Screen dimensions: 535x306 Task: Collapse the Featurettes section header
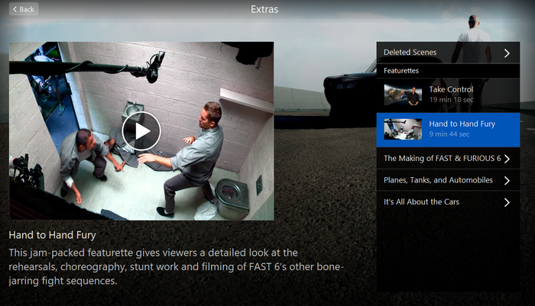tap(448, 70)
